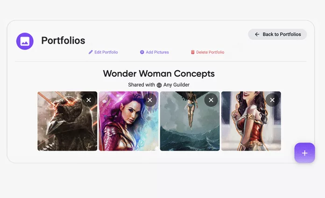
Task: Click the back arrow icon in Back to Portfolios
Action: [257, 34]
